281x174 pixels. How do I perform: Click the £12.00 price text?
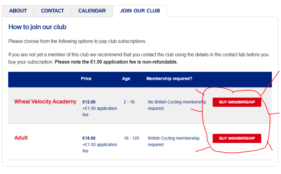89,102
